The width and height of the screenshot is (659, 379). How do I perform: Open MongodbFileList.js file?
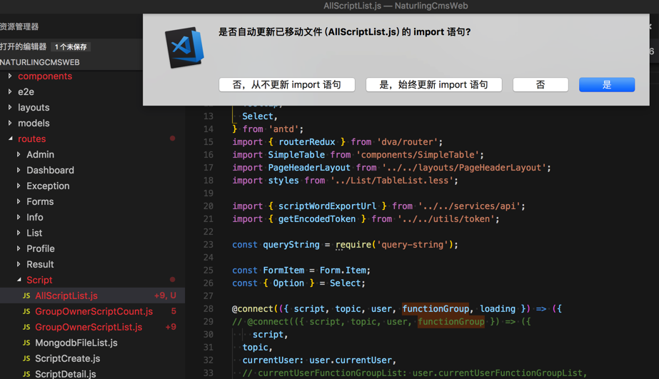[76, 343]
